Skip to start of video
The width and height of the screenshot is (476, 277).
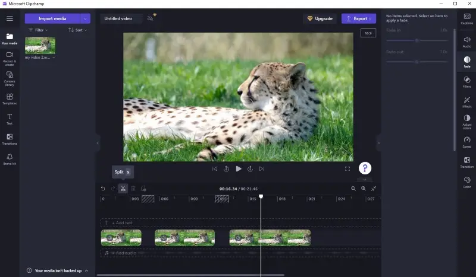pyautogui.click(x=215, y=169)
